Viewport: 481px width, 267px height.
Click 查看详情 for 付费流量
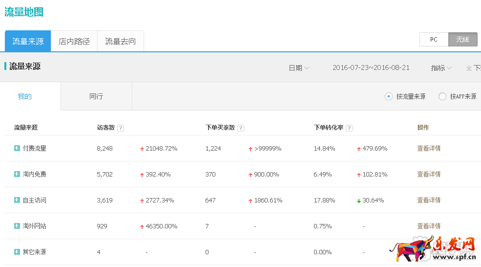(x=429, y=148)
